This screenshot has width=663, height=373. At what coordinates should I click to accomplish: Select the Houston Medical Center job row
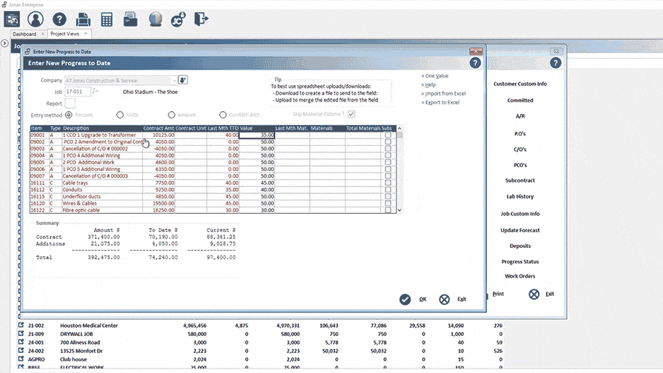[x=260, y=325]
